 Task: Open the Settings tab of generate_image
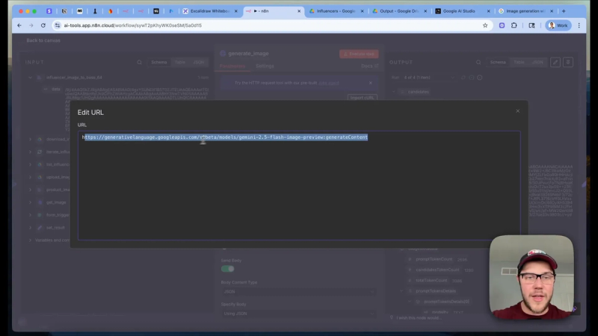click(265, 66)
